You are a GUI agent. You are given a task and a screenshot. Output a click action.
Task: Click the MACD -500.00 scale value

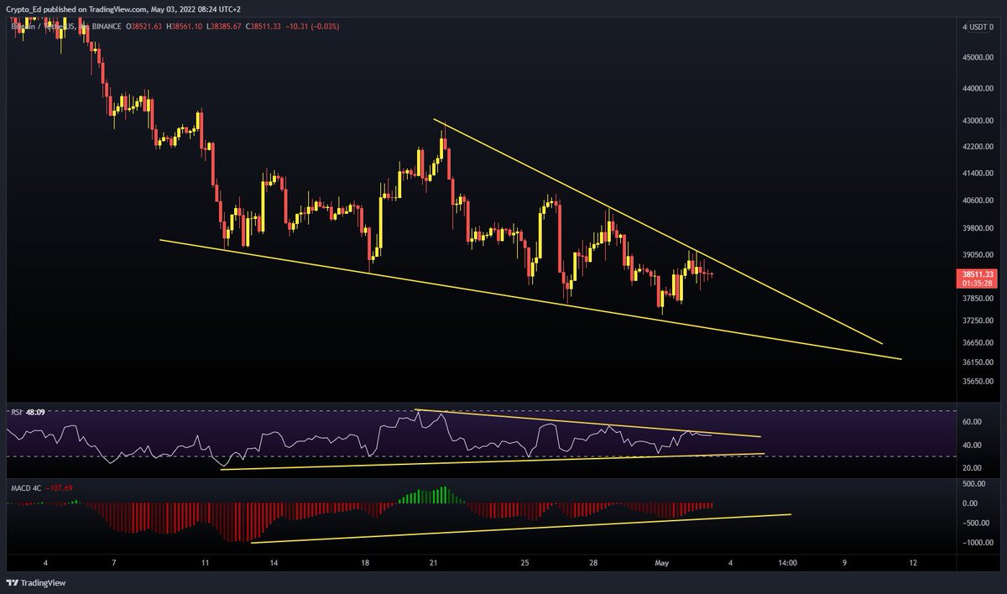coord(977,524)
